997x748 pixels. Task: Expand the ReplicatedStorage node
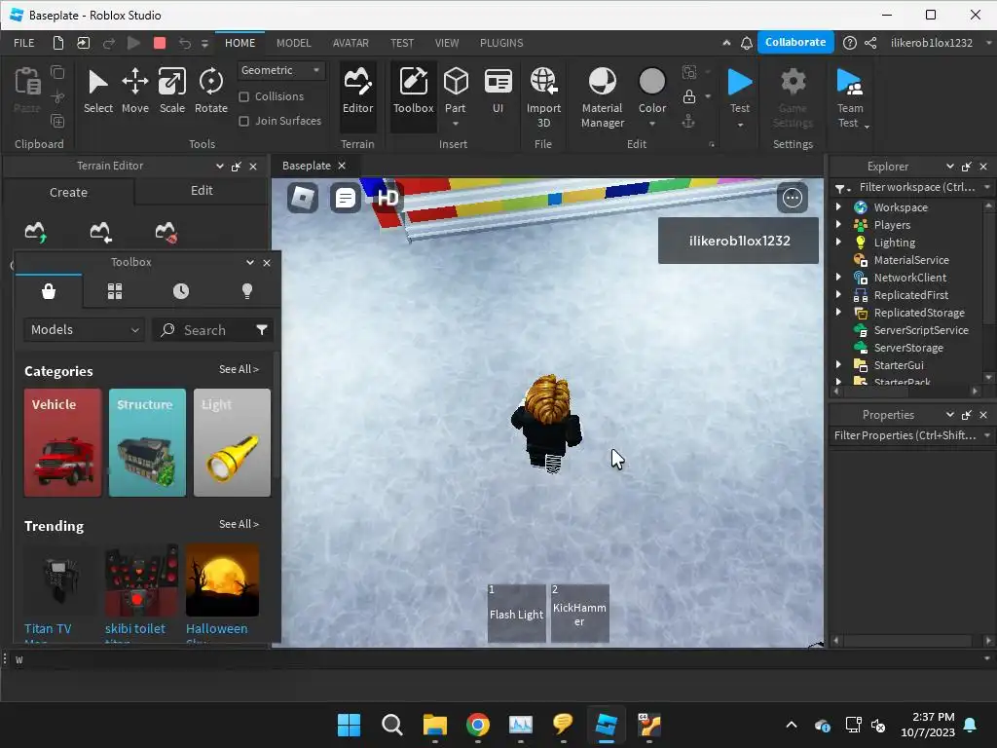pyautogui.click(x=838, y=312)
